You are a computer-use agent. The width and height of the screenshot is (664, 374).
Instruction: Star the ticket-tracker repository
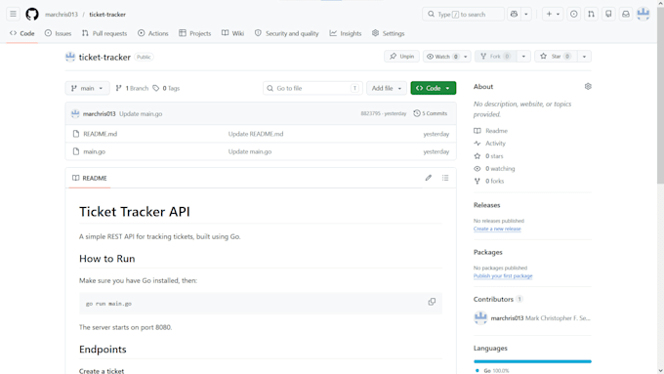click(556, 57)
